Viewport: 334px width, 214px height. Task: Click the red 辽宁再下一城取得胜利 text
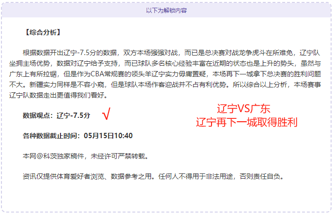[246, 122]
